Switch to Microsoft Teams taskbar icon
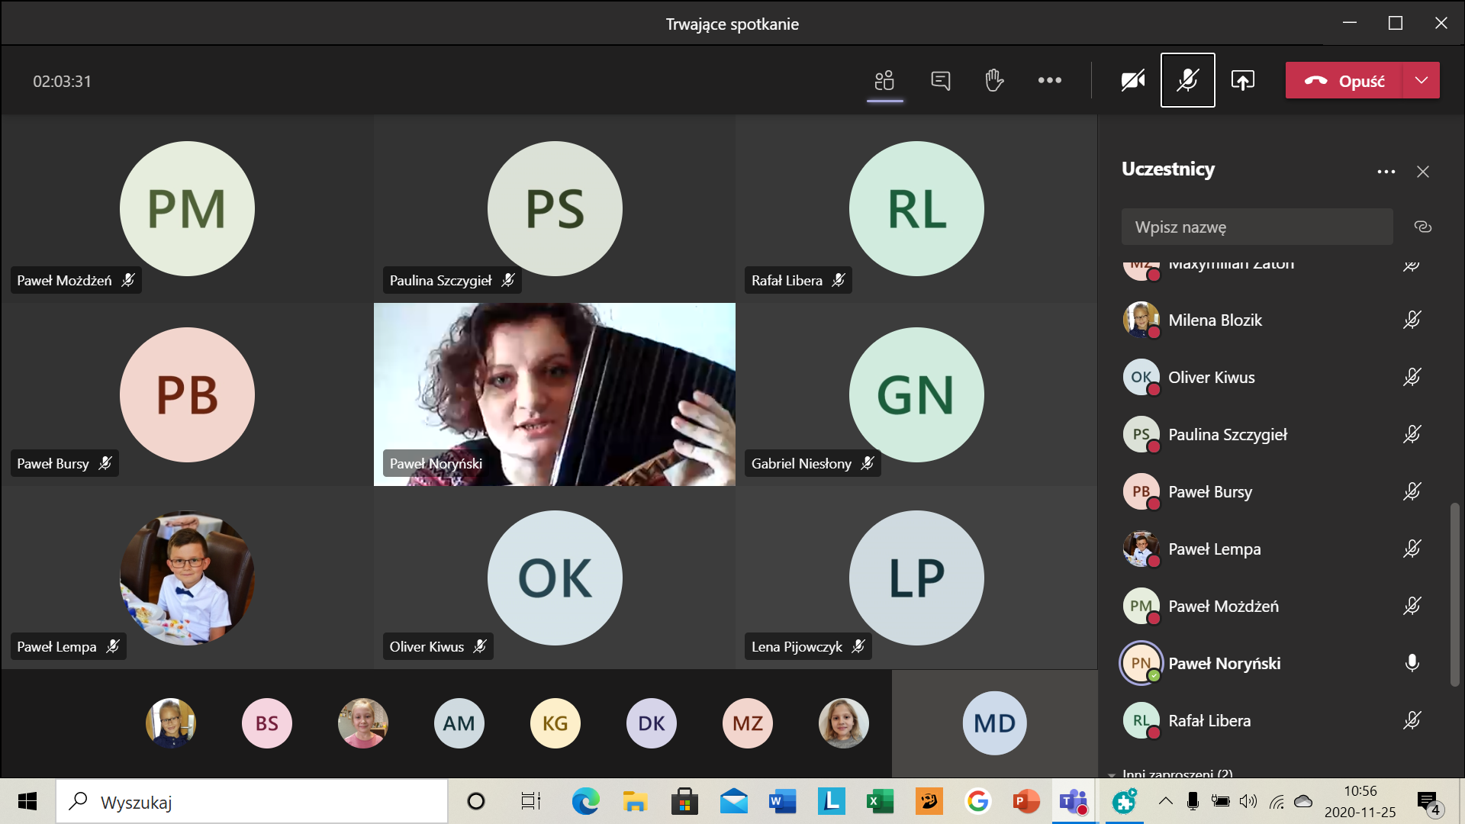 [1074, 801]
